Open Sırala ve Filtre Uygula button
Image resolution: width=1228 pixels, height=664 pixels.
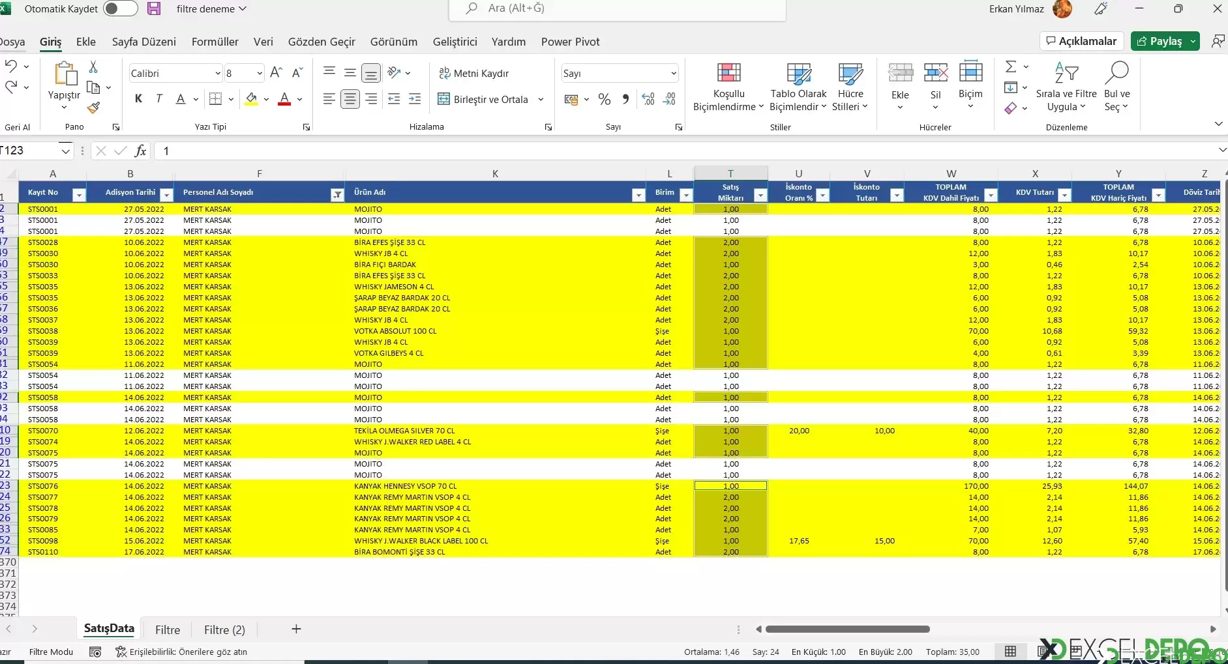pyautogui.click(x=1066, y=87)
